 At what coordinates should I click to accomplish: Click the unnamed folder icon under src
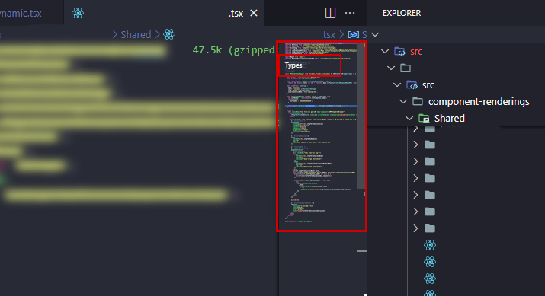point(406,68)
